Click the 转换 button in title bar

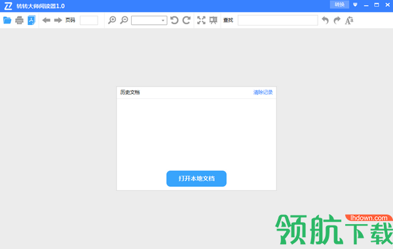tap(339, 5)
